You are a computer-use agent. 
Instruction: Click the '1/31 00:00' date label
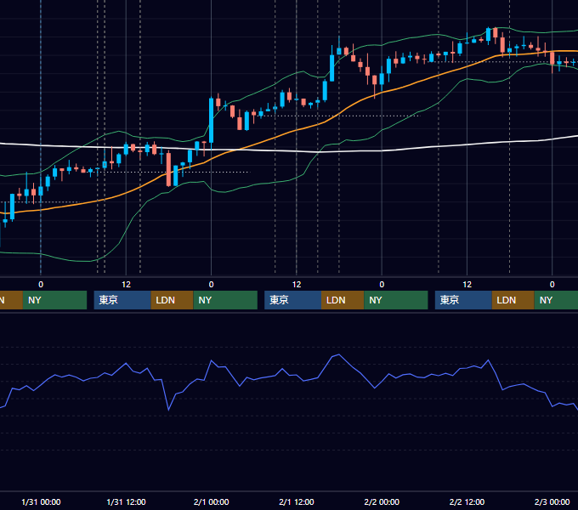click(x=41, y=501)
